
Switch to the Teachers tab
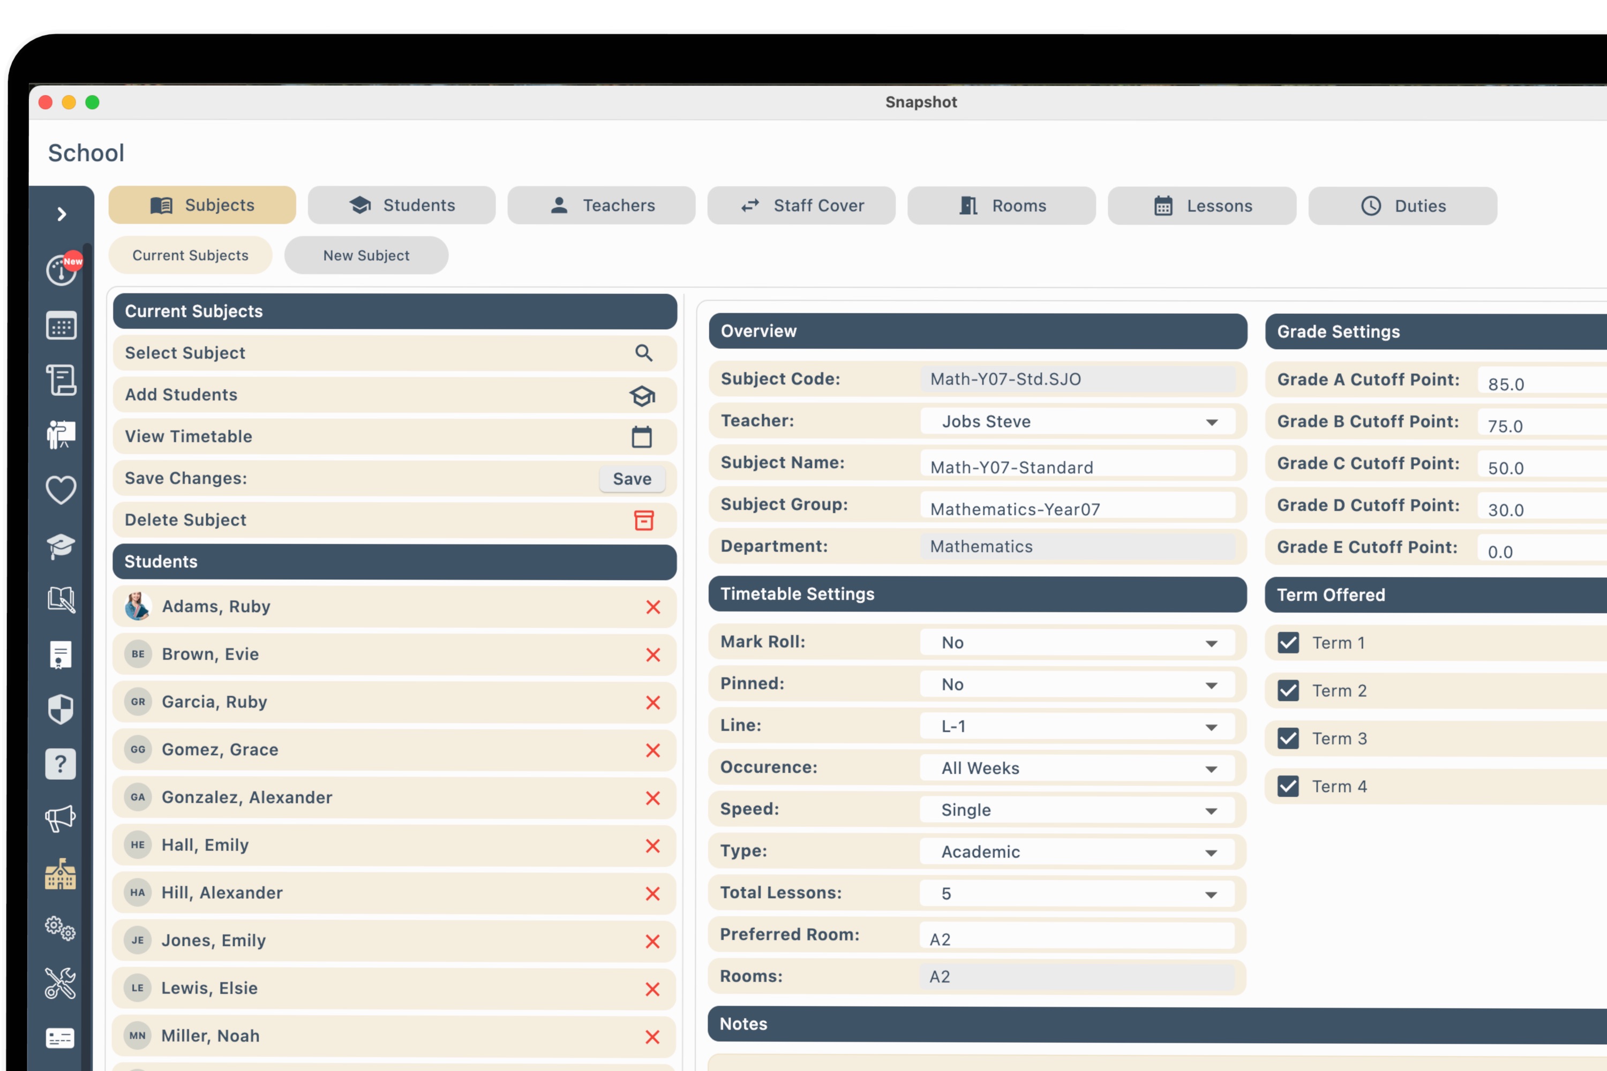[x=601, y=205]
